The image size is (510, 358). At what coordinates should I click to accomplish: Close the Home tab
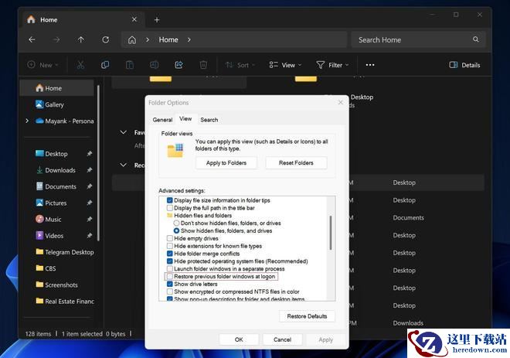coord(134,19)
